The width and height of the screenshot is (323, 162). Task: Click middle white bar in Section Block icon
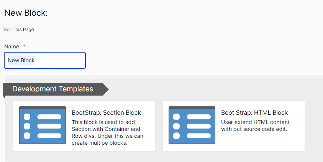(49, 126)
